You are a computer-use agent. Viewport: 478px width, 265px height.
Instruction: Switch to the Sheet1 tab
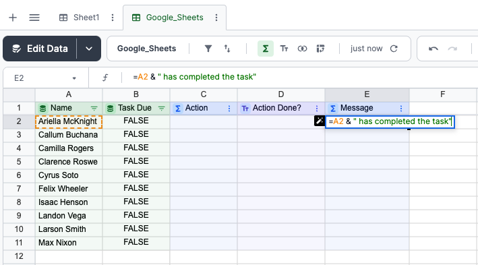[80, 18]
